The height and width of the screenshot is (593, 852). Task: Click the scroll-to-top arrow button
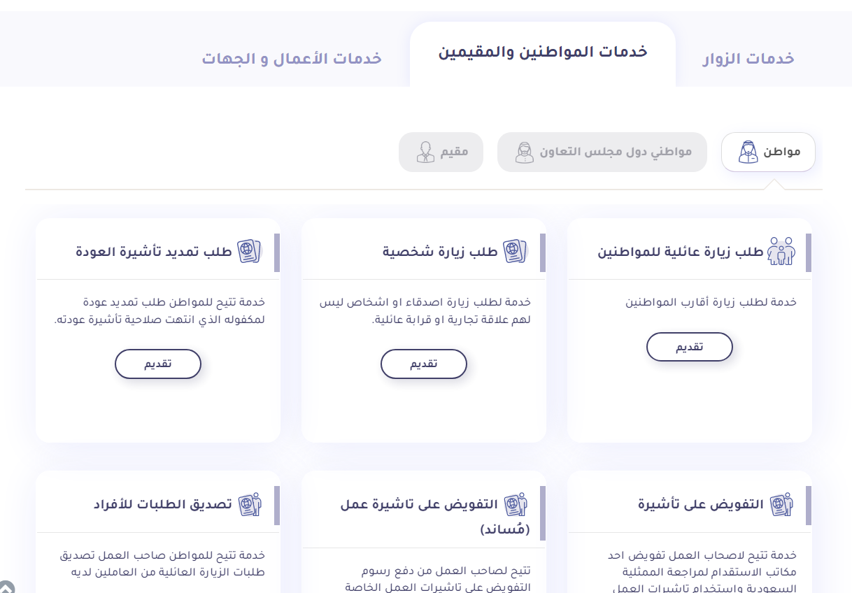tap(6, 586)
